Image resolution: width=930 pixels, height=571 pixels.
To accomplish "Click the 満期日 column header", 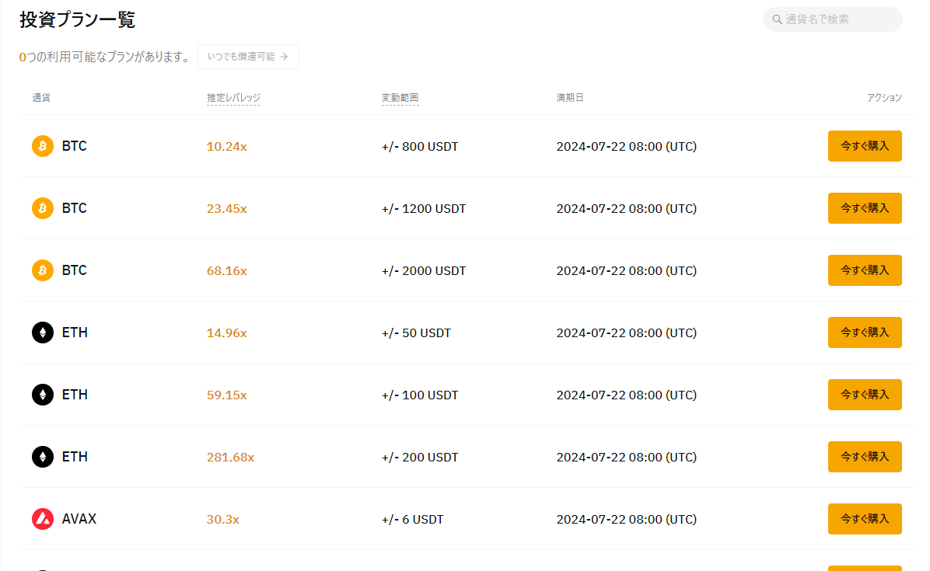I will click(570, 98).
